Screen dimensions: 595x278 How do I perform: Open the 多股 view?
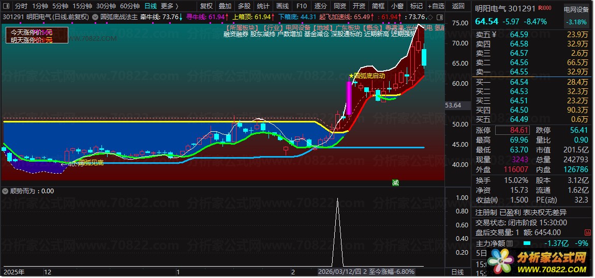(244, 6)
